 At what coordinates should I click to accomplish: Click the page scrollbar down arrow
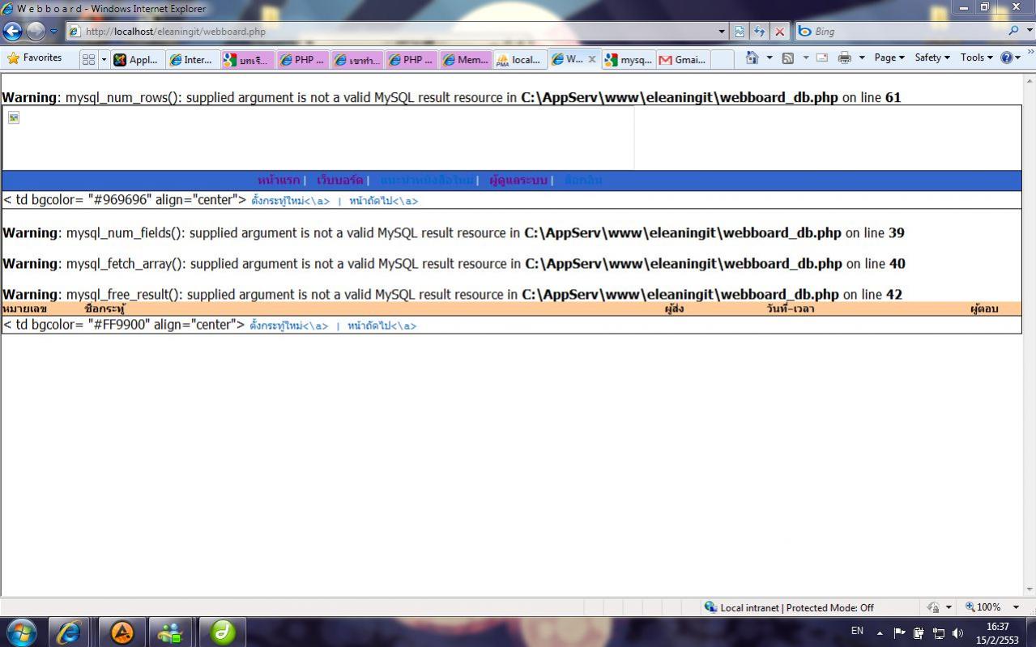(x=1030, y=590)
